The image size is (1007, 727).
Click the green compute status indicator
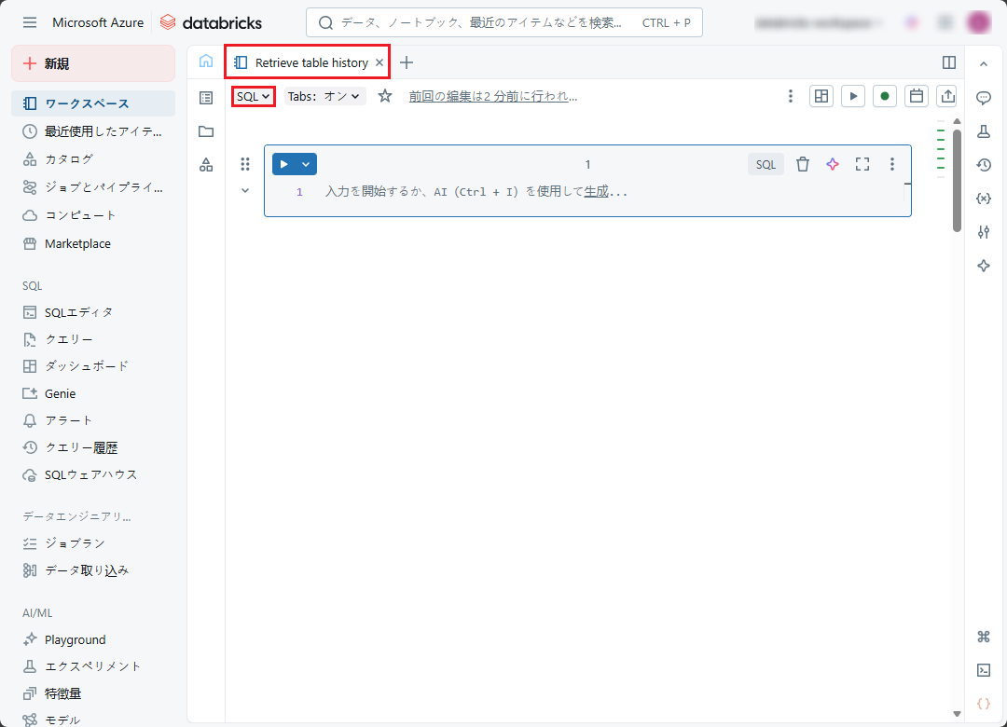coord(884,96)
